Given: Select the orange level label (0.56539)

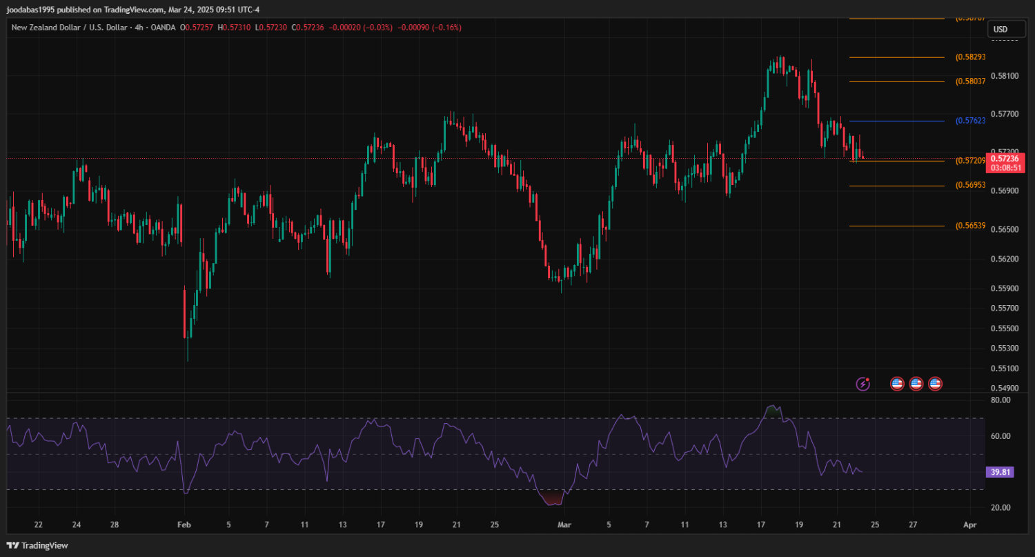Looking at the screenshot, I should click(970, 226).
